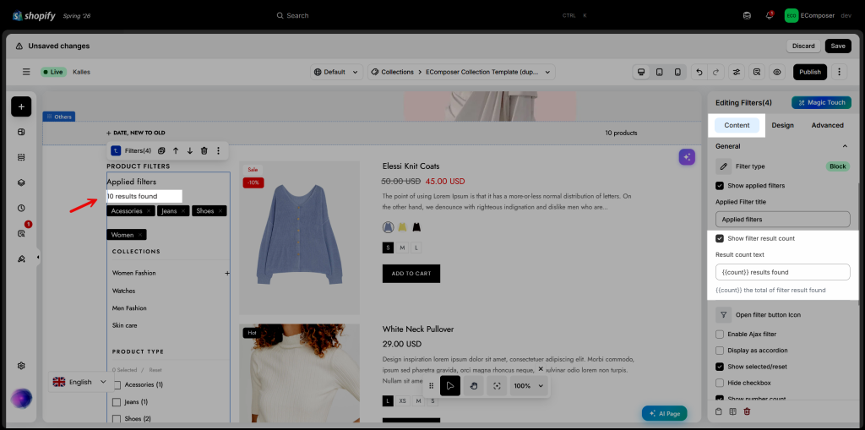This screenshot has height=430, width=865.
Task: Enable Ajax filter checkbox
Action: tap(720, 334)
